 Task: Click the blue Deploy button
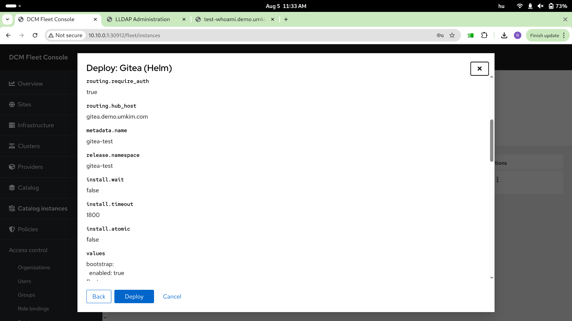click(x=134, y=297)
